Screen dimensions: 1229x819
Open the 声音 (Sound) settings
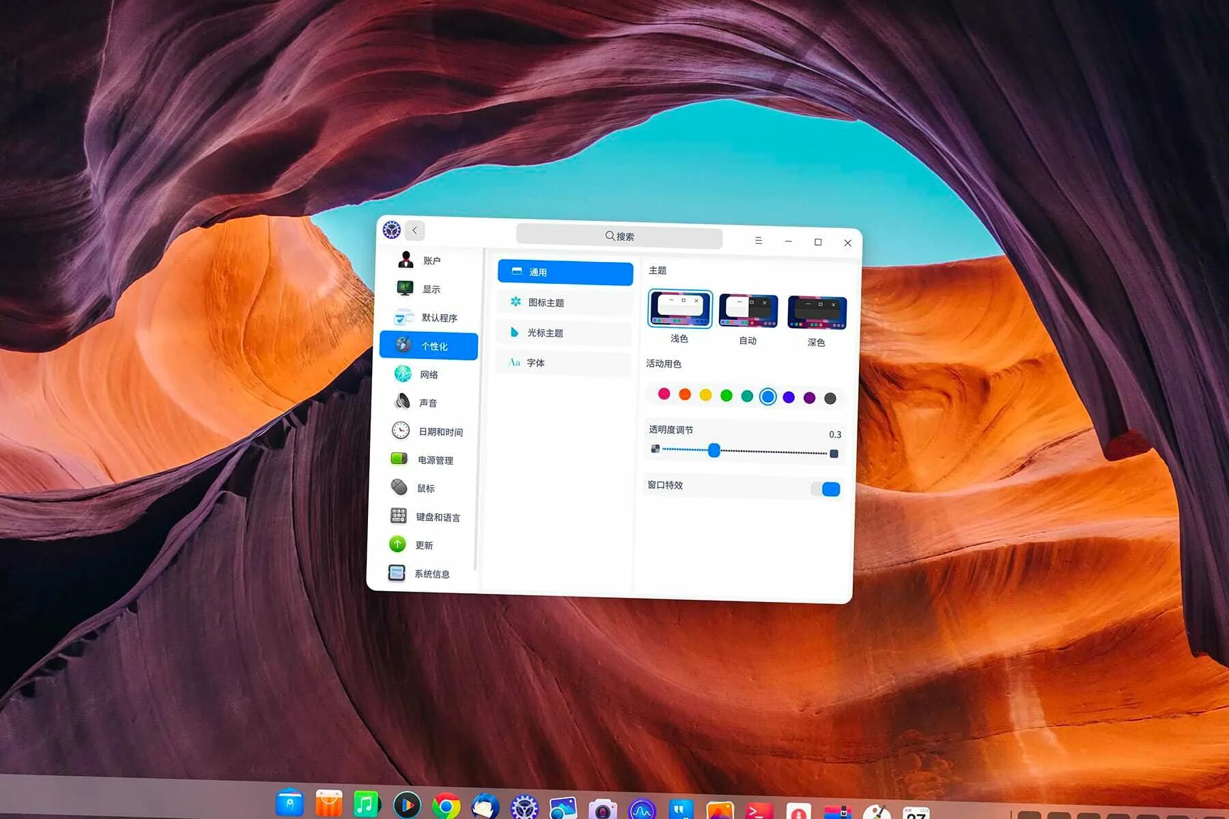click(x=426, y=403)
